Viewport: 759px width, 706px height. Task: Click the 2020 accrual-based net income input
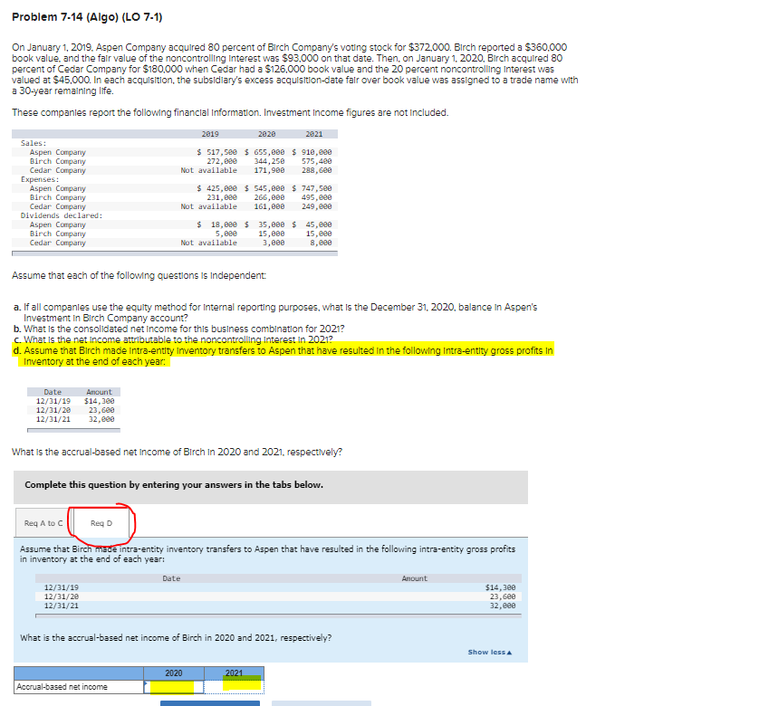tap(174, 687)
